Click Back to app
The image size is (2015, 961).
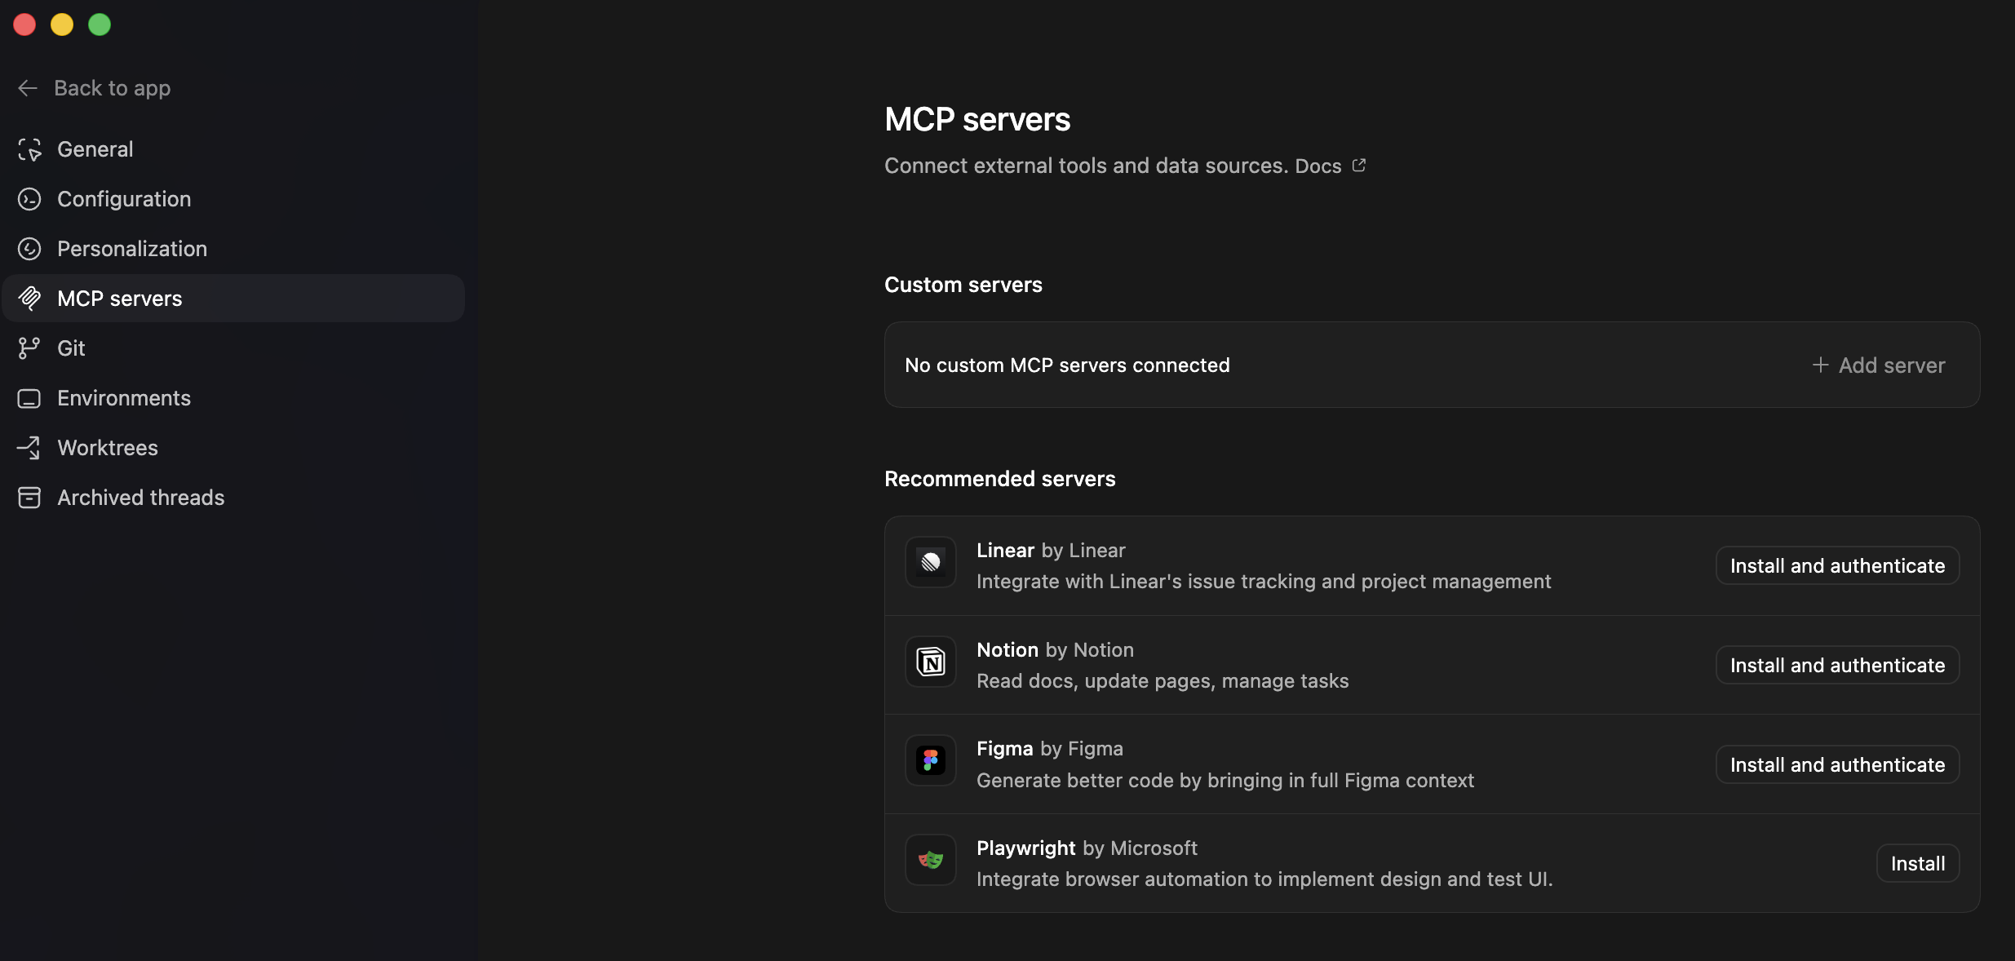[112, 88]
